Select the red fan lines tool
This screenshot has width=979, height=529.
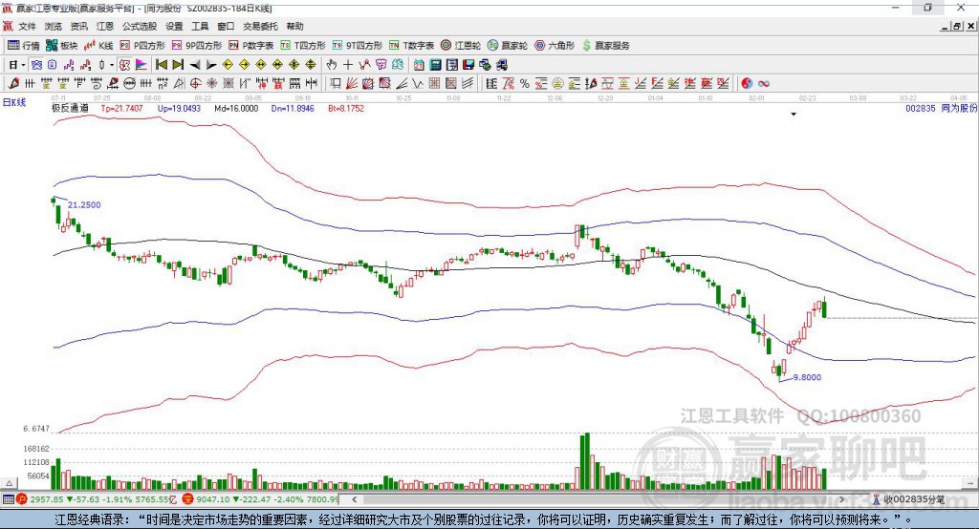click(352, 84)
